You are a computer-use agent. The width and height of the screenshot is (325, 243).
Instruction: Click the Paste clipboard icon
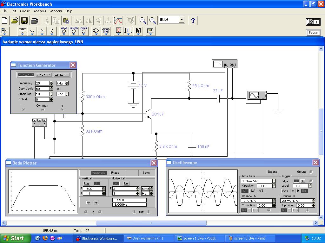tap(66, 21)
